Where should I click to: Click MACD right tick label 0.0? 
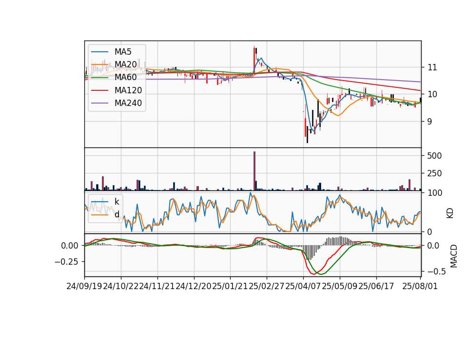433,246
